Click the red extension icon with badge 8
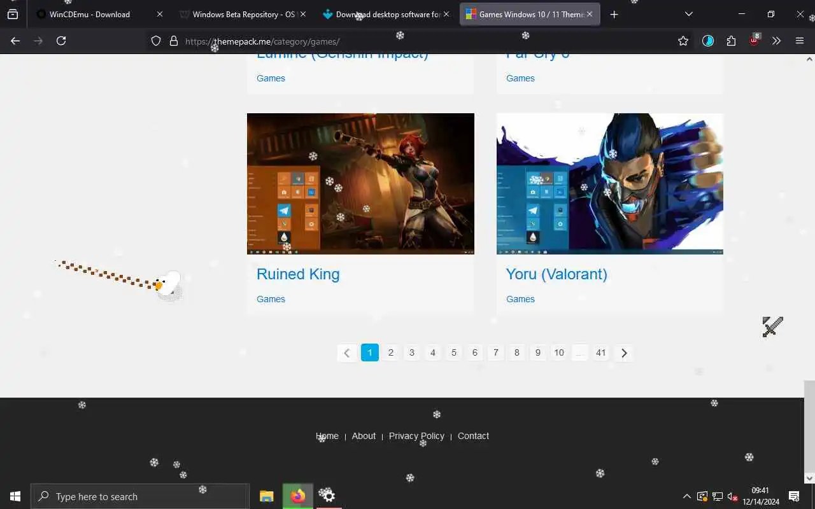 click(754, 40)
